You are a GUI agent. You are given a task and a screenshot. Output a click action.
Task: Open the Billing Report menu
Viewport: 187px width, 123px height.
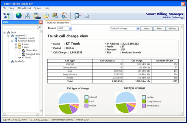(x=24, y=8)
